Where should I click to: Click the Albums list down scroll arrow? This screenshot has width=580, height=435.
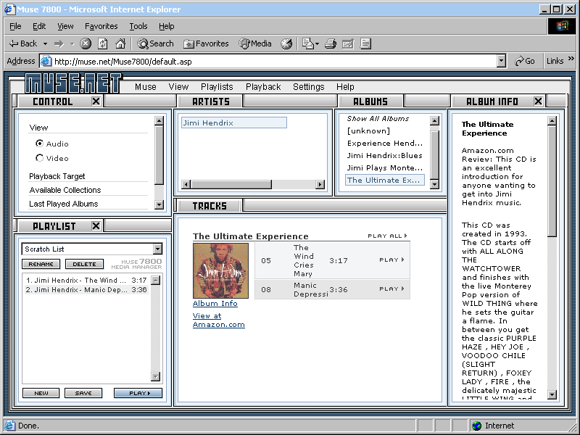click(x=434, y=184)
